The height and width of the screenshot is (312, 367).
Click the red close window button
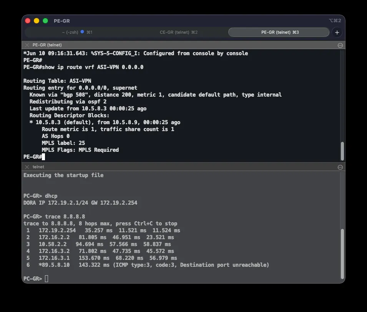[28, 21]
